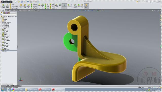Viewport: 162px width, 92px height.
Task: Choose the Boundary Cut (边界切除) tool
Action: [34, 8]
